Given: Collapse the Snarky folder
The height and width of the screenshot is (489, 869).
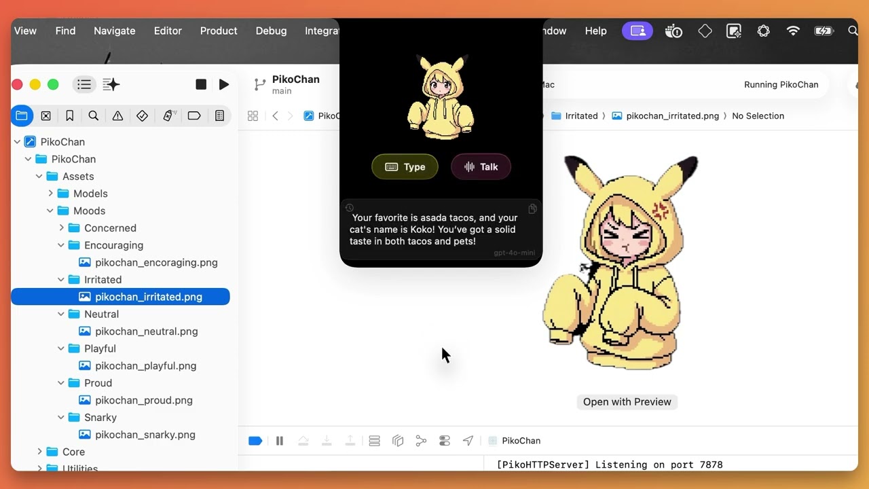Looking at the screenshot, I should [61, 418].
